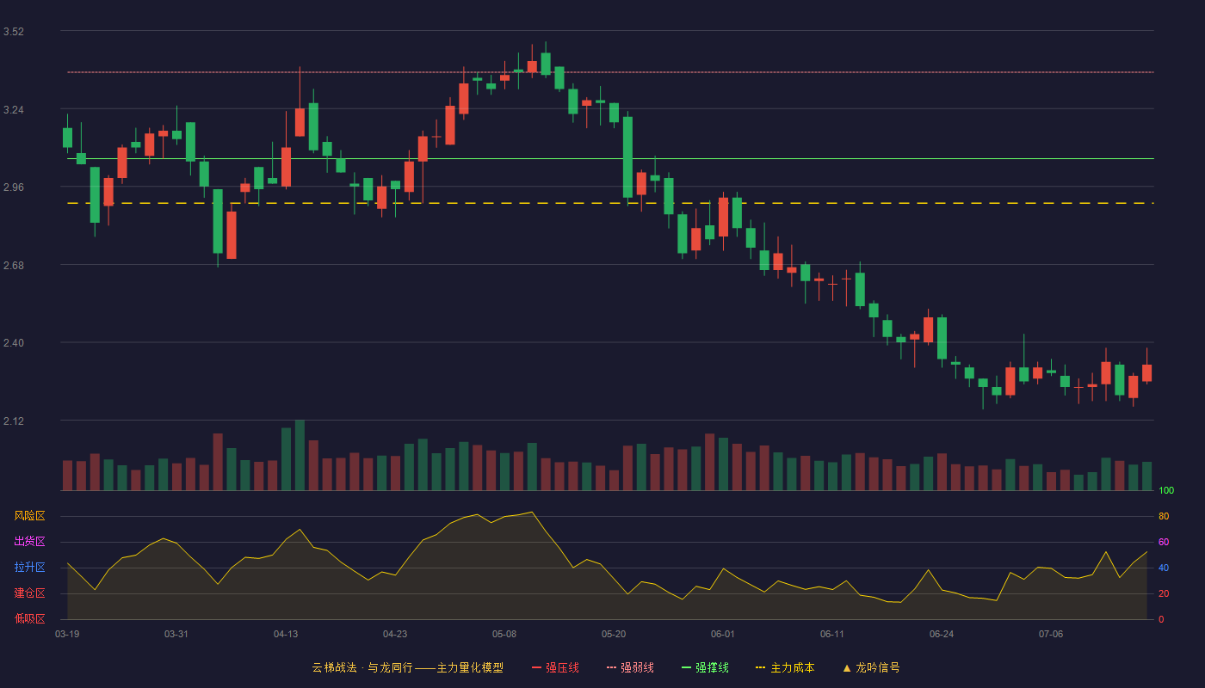Click the 60 indicator scale label
Viewport: 1205px width, 688px height.
coord(1164,543)
